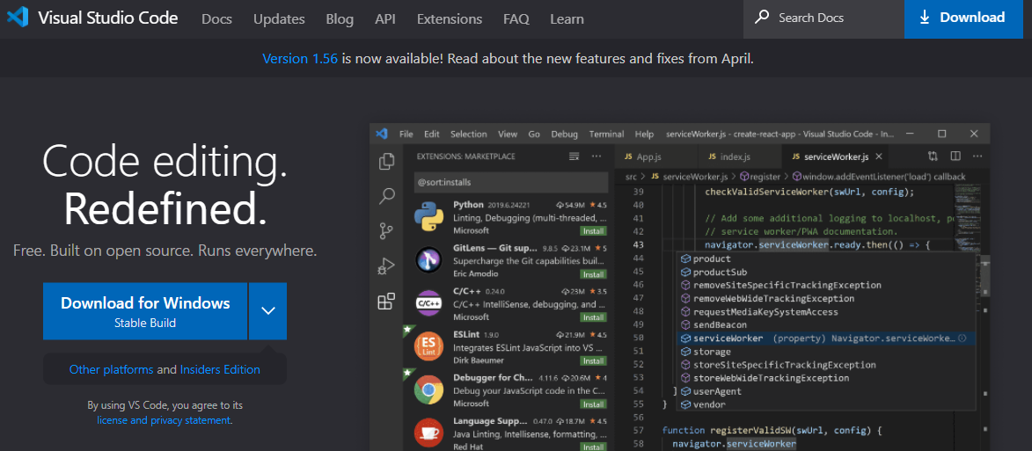Click the Python extension icon
The width and height of the screenshot is (1032, 451).
428,216
